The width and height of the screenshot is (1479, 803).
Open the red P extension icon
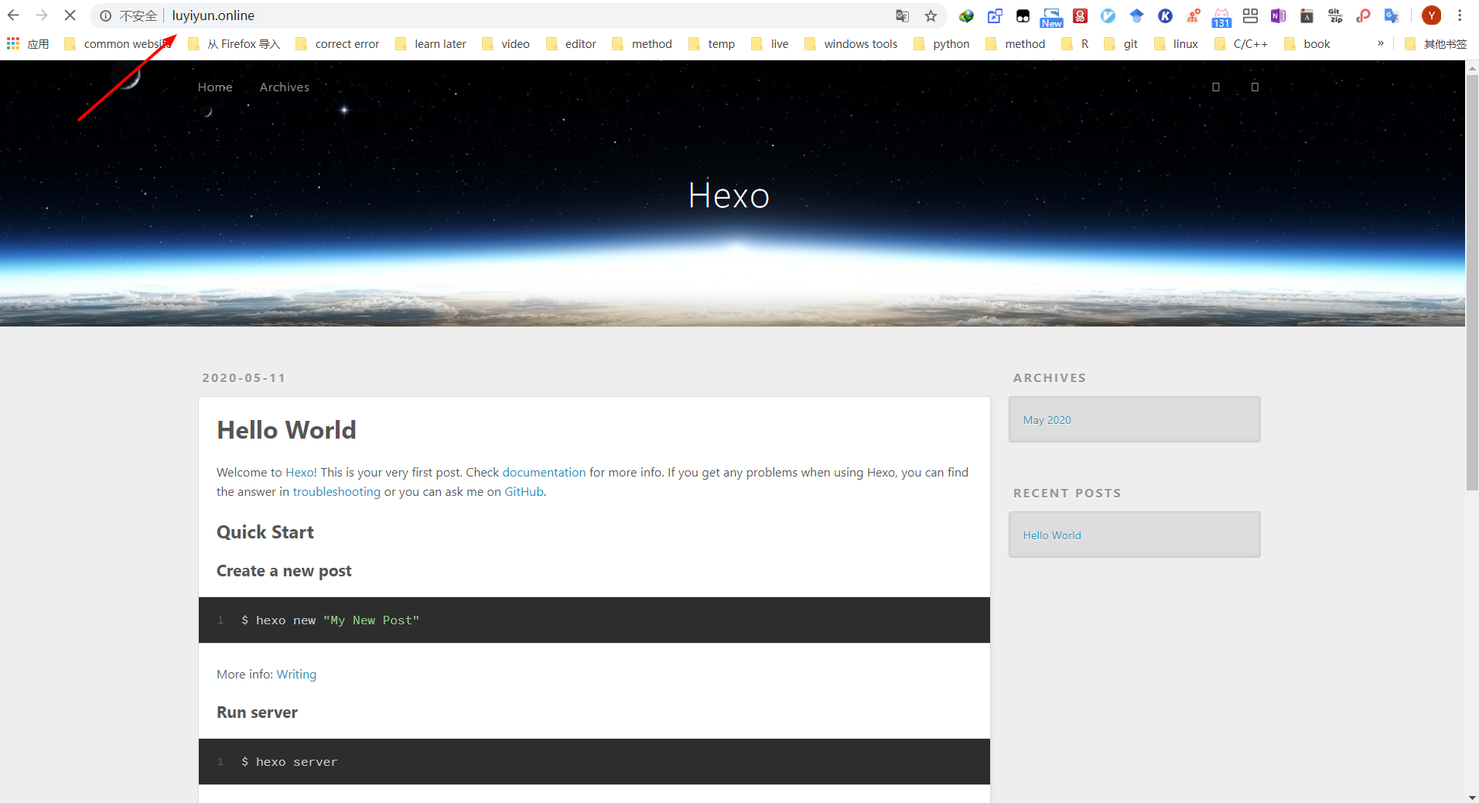pyautogui.click(x=1363, y=15)
